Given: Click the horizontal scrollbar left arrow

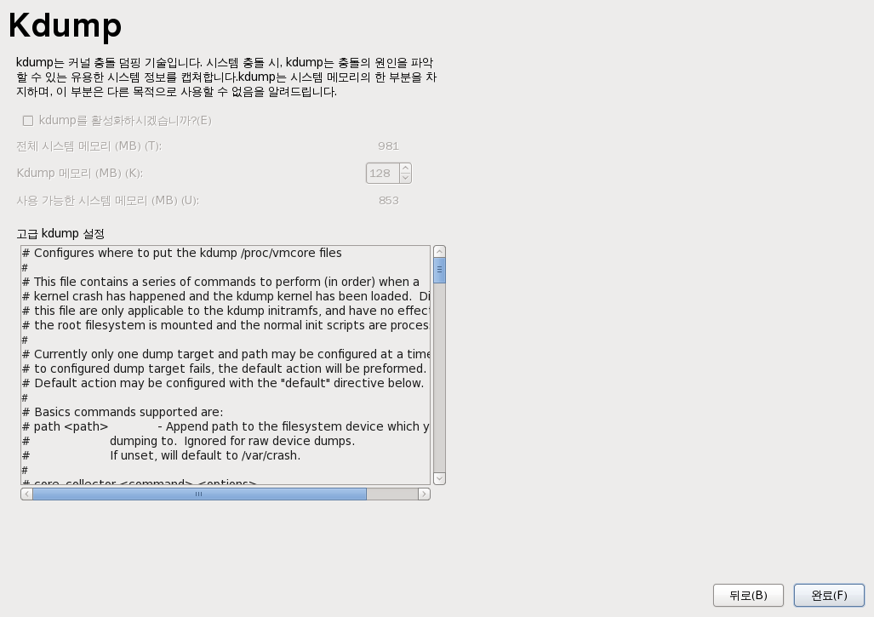Looking at the screenshot, I should [x=26, y=494].
